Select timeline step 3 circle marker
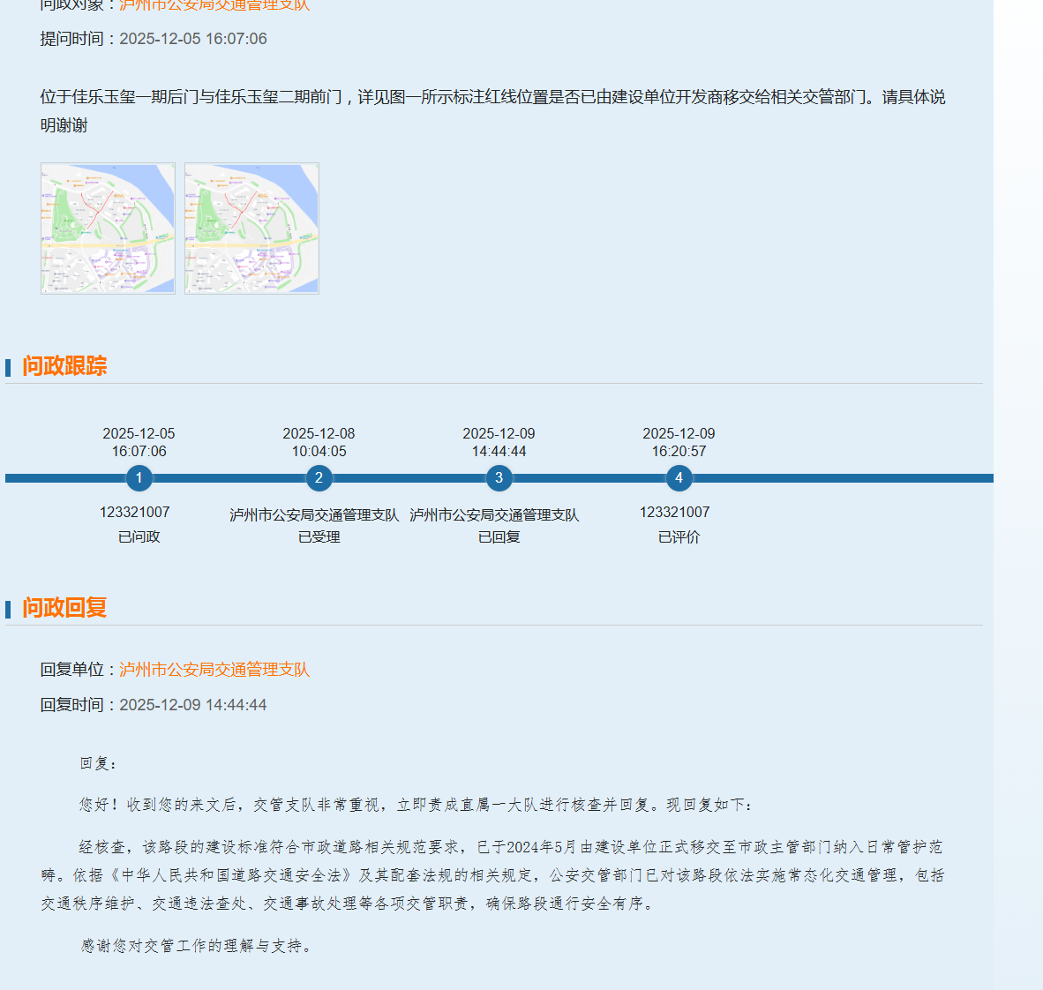Image resolution: width=1043 pixels, height=990 pixels. click(499, 478)
